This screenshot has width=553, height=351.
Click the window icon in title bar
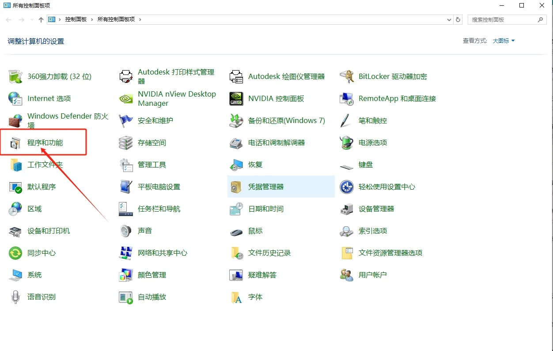[7, 5]
